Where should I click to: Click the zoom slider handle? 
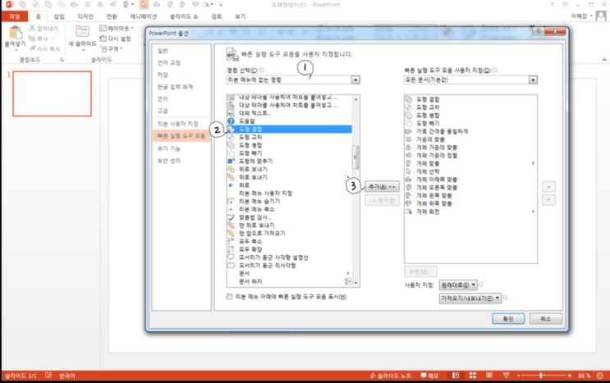pyautogui.click(x=541, y=376)
